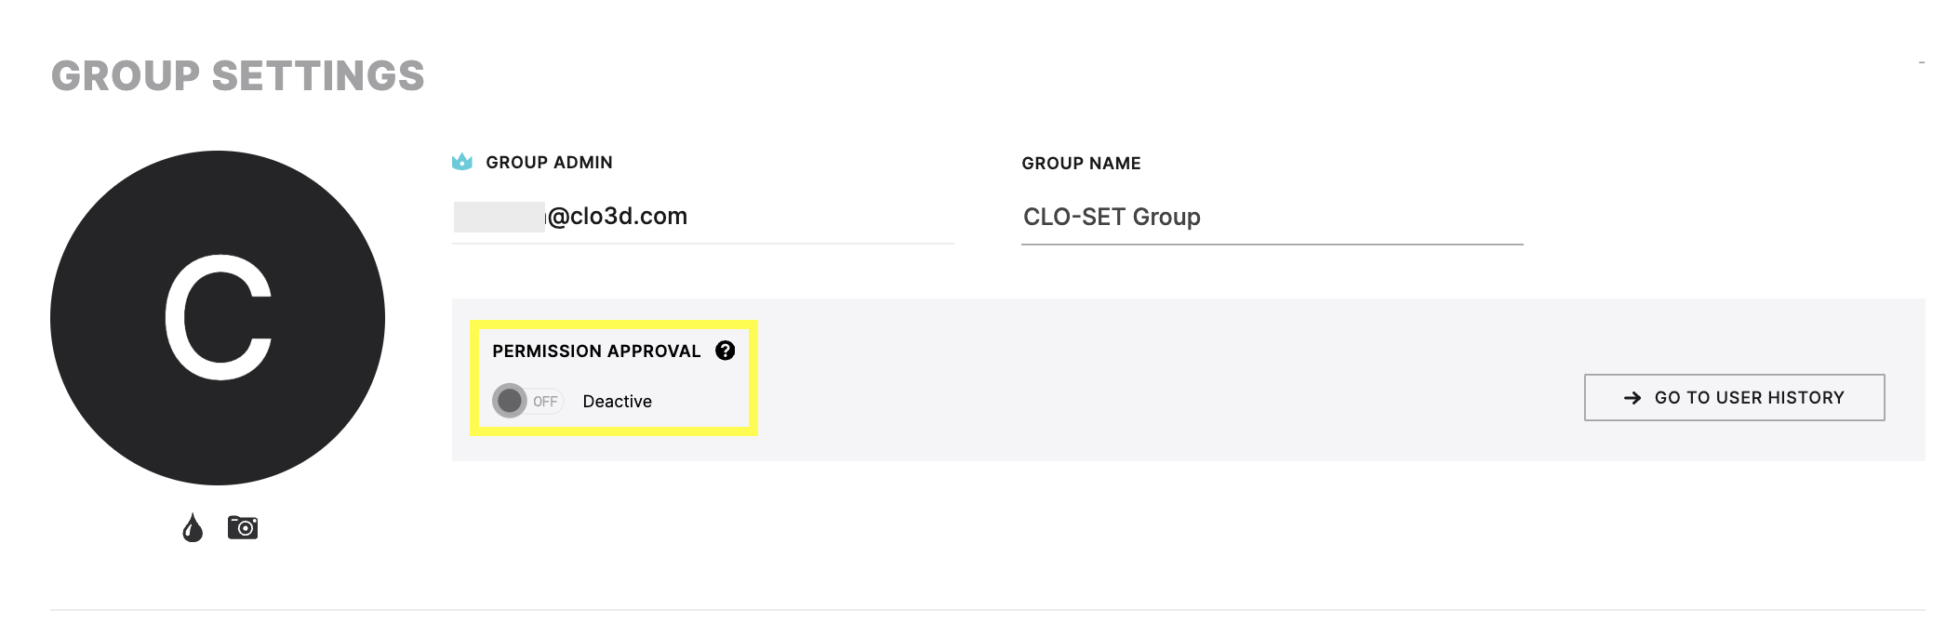Open the Permission Approval help question mark
Image resolution: width=1959 pixels, height=623 pixels.
tap(726, 351)
